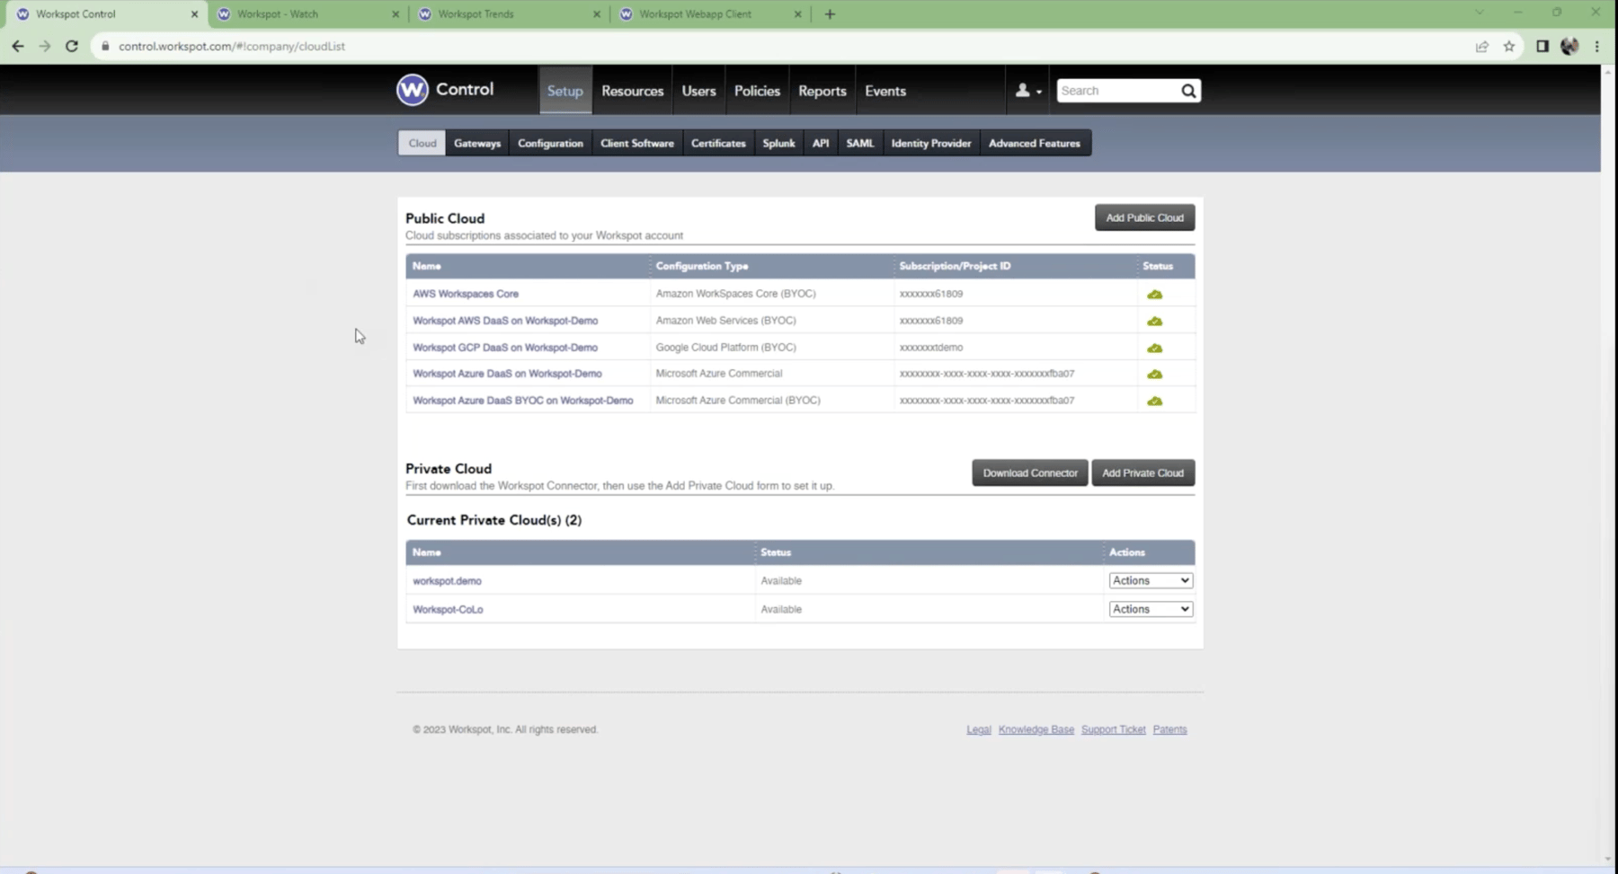This screenshot has height=874, width=1618.
Task: Open the browser side panel icon
Action: click(x=1542, y=47)
